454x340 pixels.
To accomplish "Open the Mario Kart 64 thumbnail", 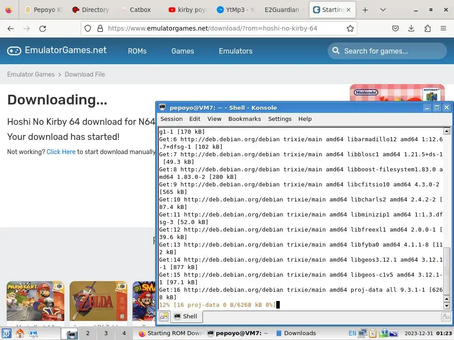I will (x=35, y=301).
